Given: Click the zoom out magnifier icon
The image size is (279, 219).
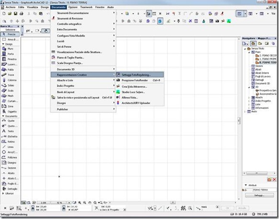Looking at the screenshot, I should pyautogui.click(x=85, y=203).
